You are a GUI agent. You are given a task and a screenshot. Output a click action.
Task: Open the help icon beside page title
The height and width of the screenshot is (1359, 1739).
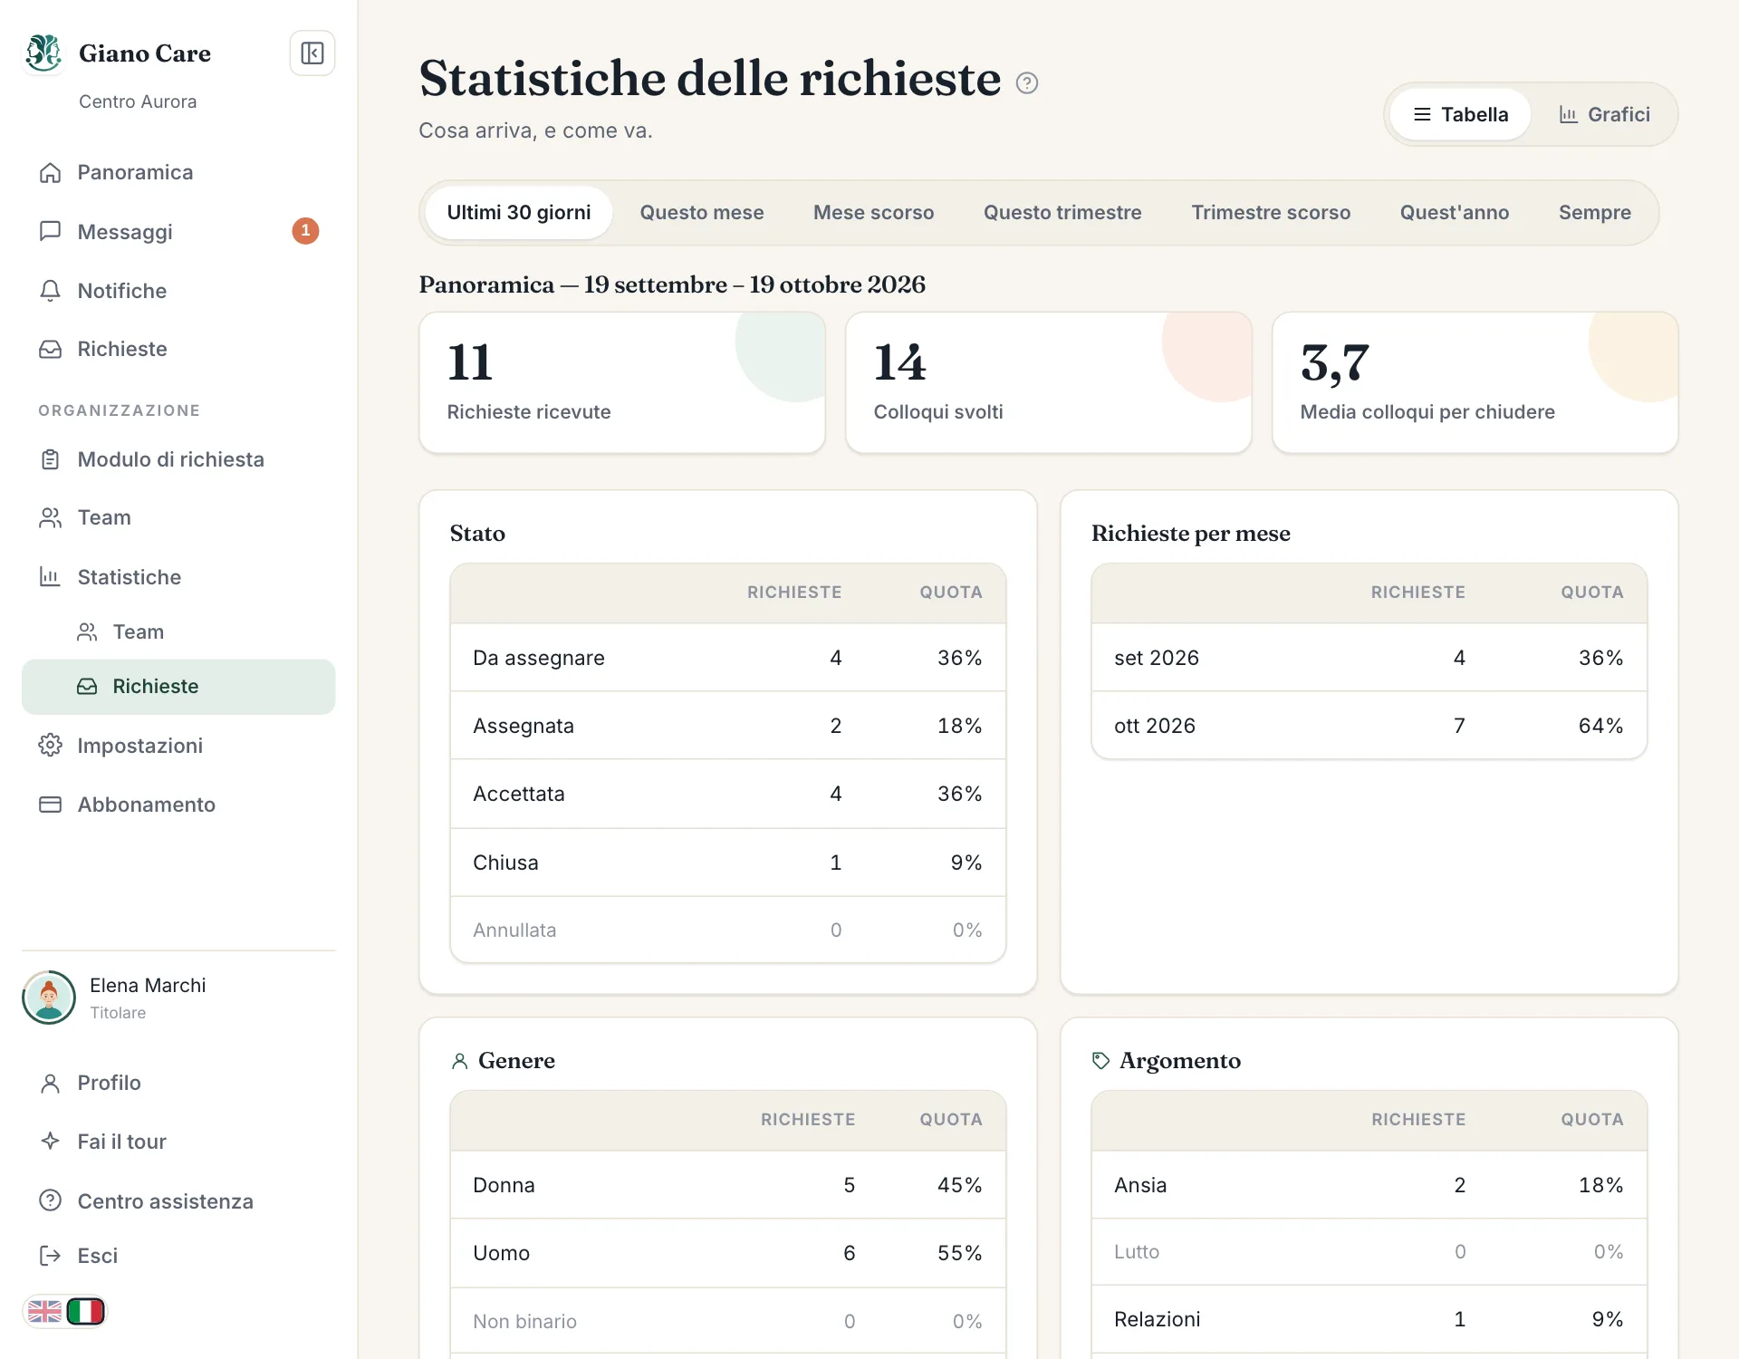(1026, 82)
